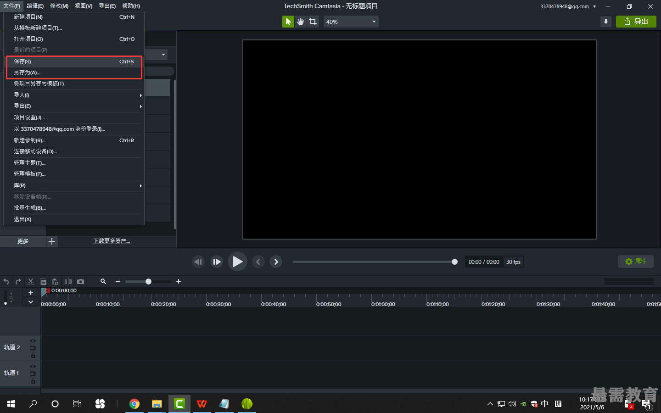Choose 从模板新建项目(T)...
Screen dimensions: 661x413
coord(74,28)
